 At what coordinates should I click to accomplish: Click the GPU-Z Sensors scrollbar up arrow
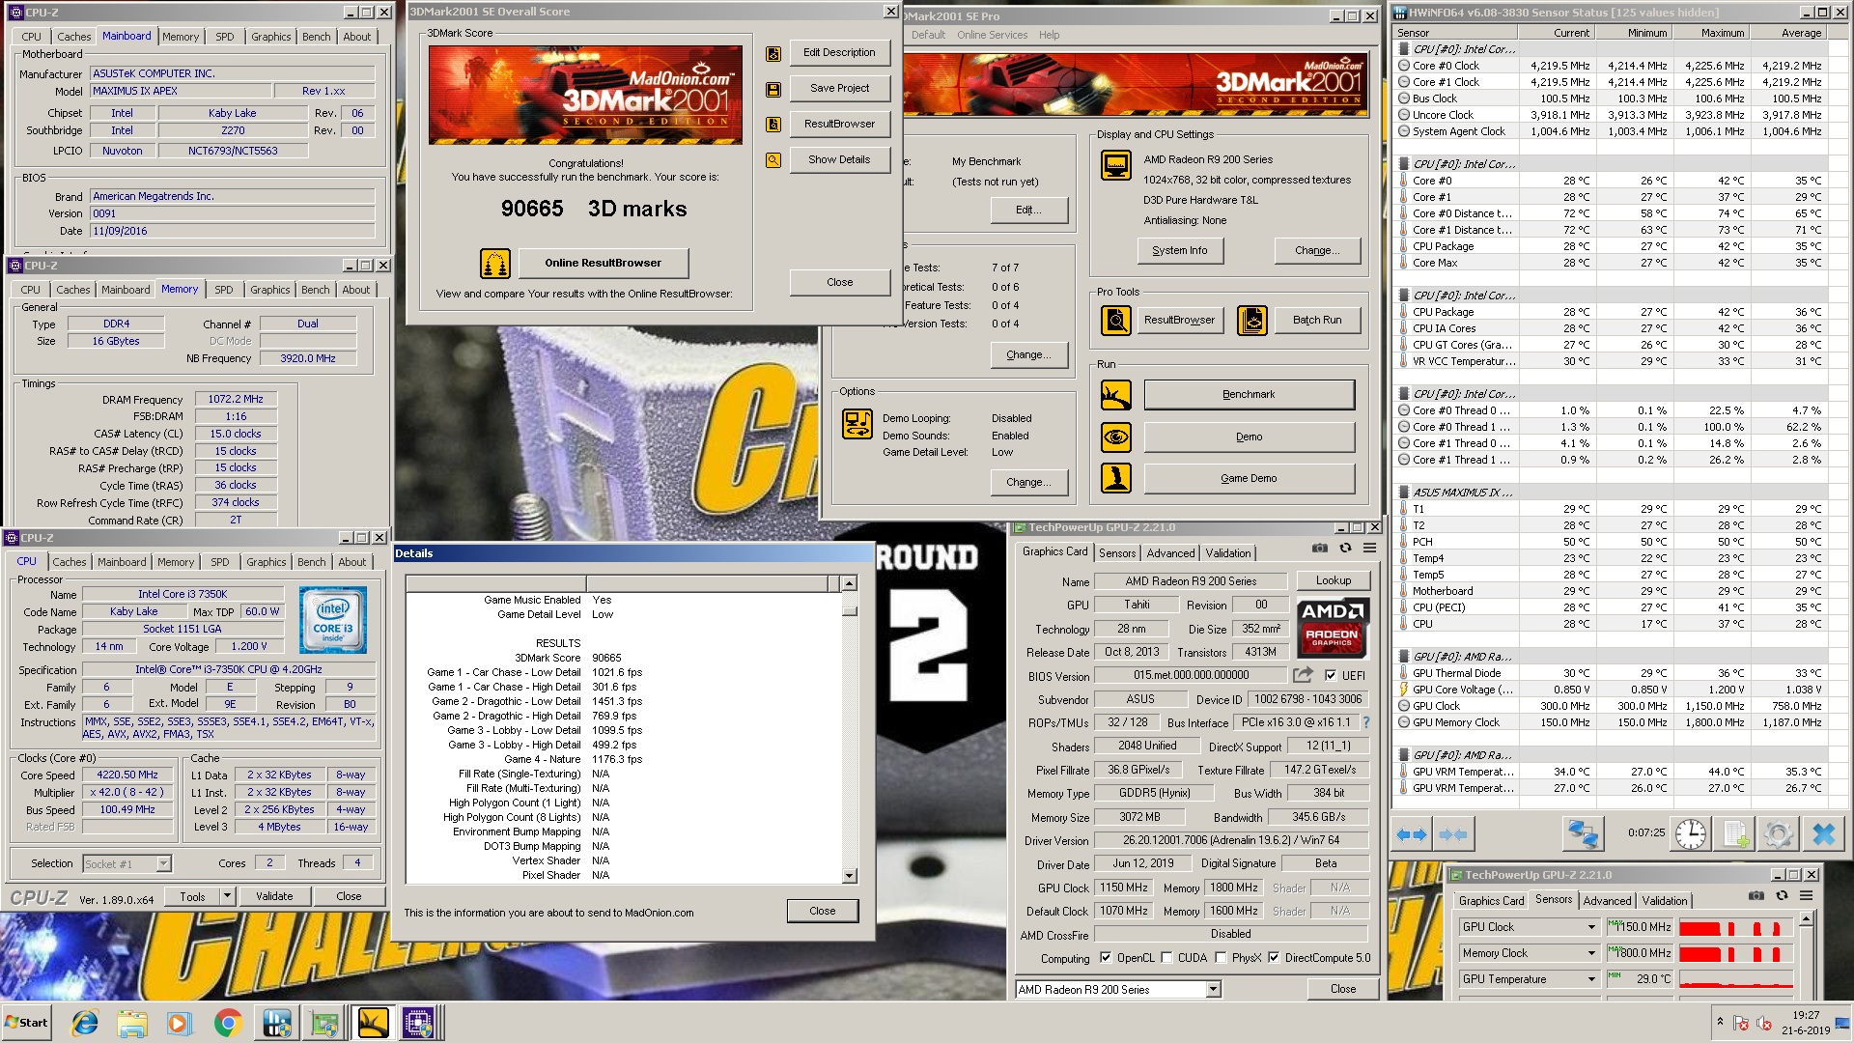[1806, 919]
